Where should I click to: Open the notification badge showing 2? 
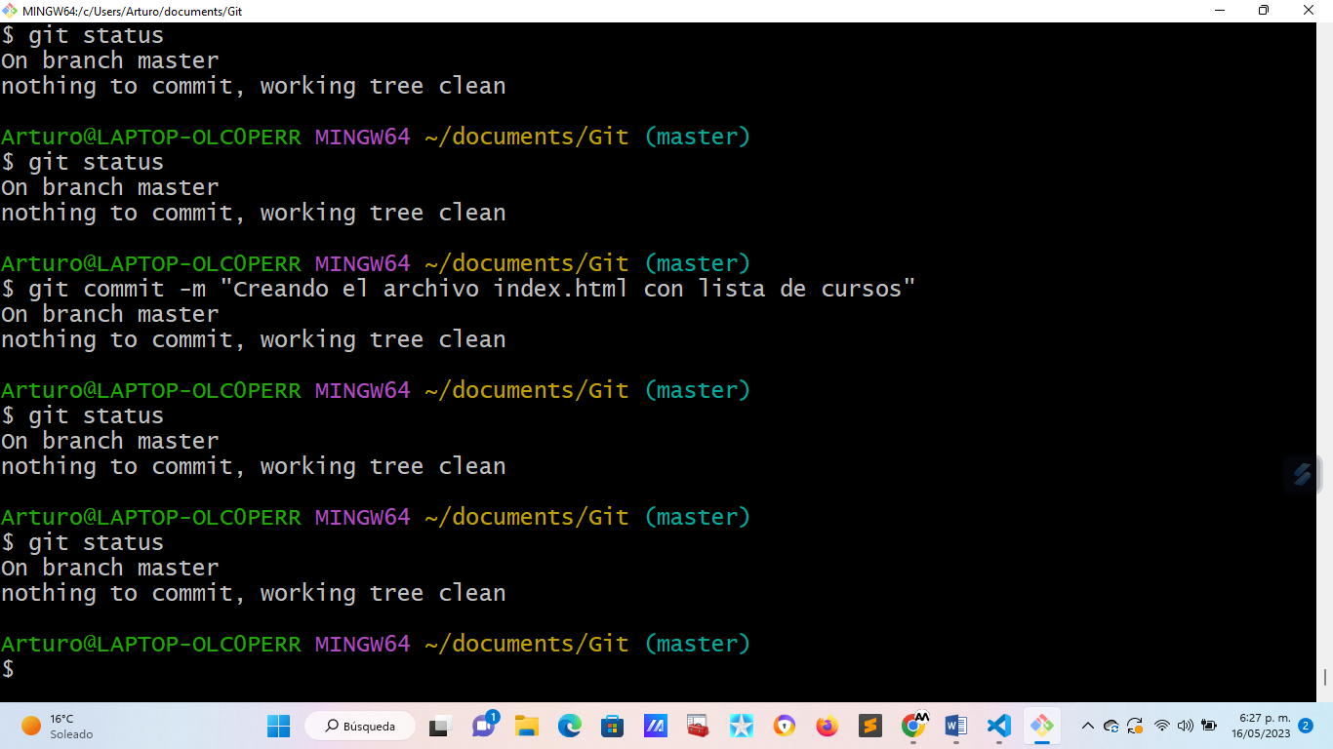coord(1306,726)
